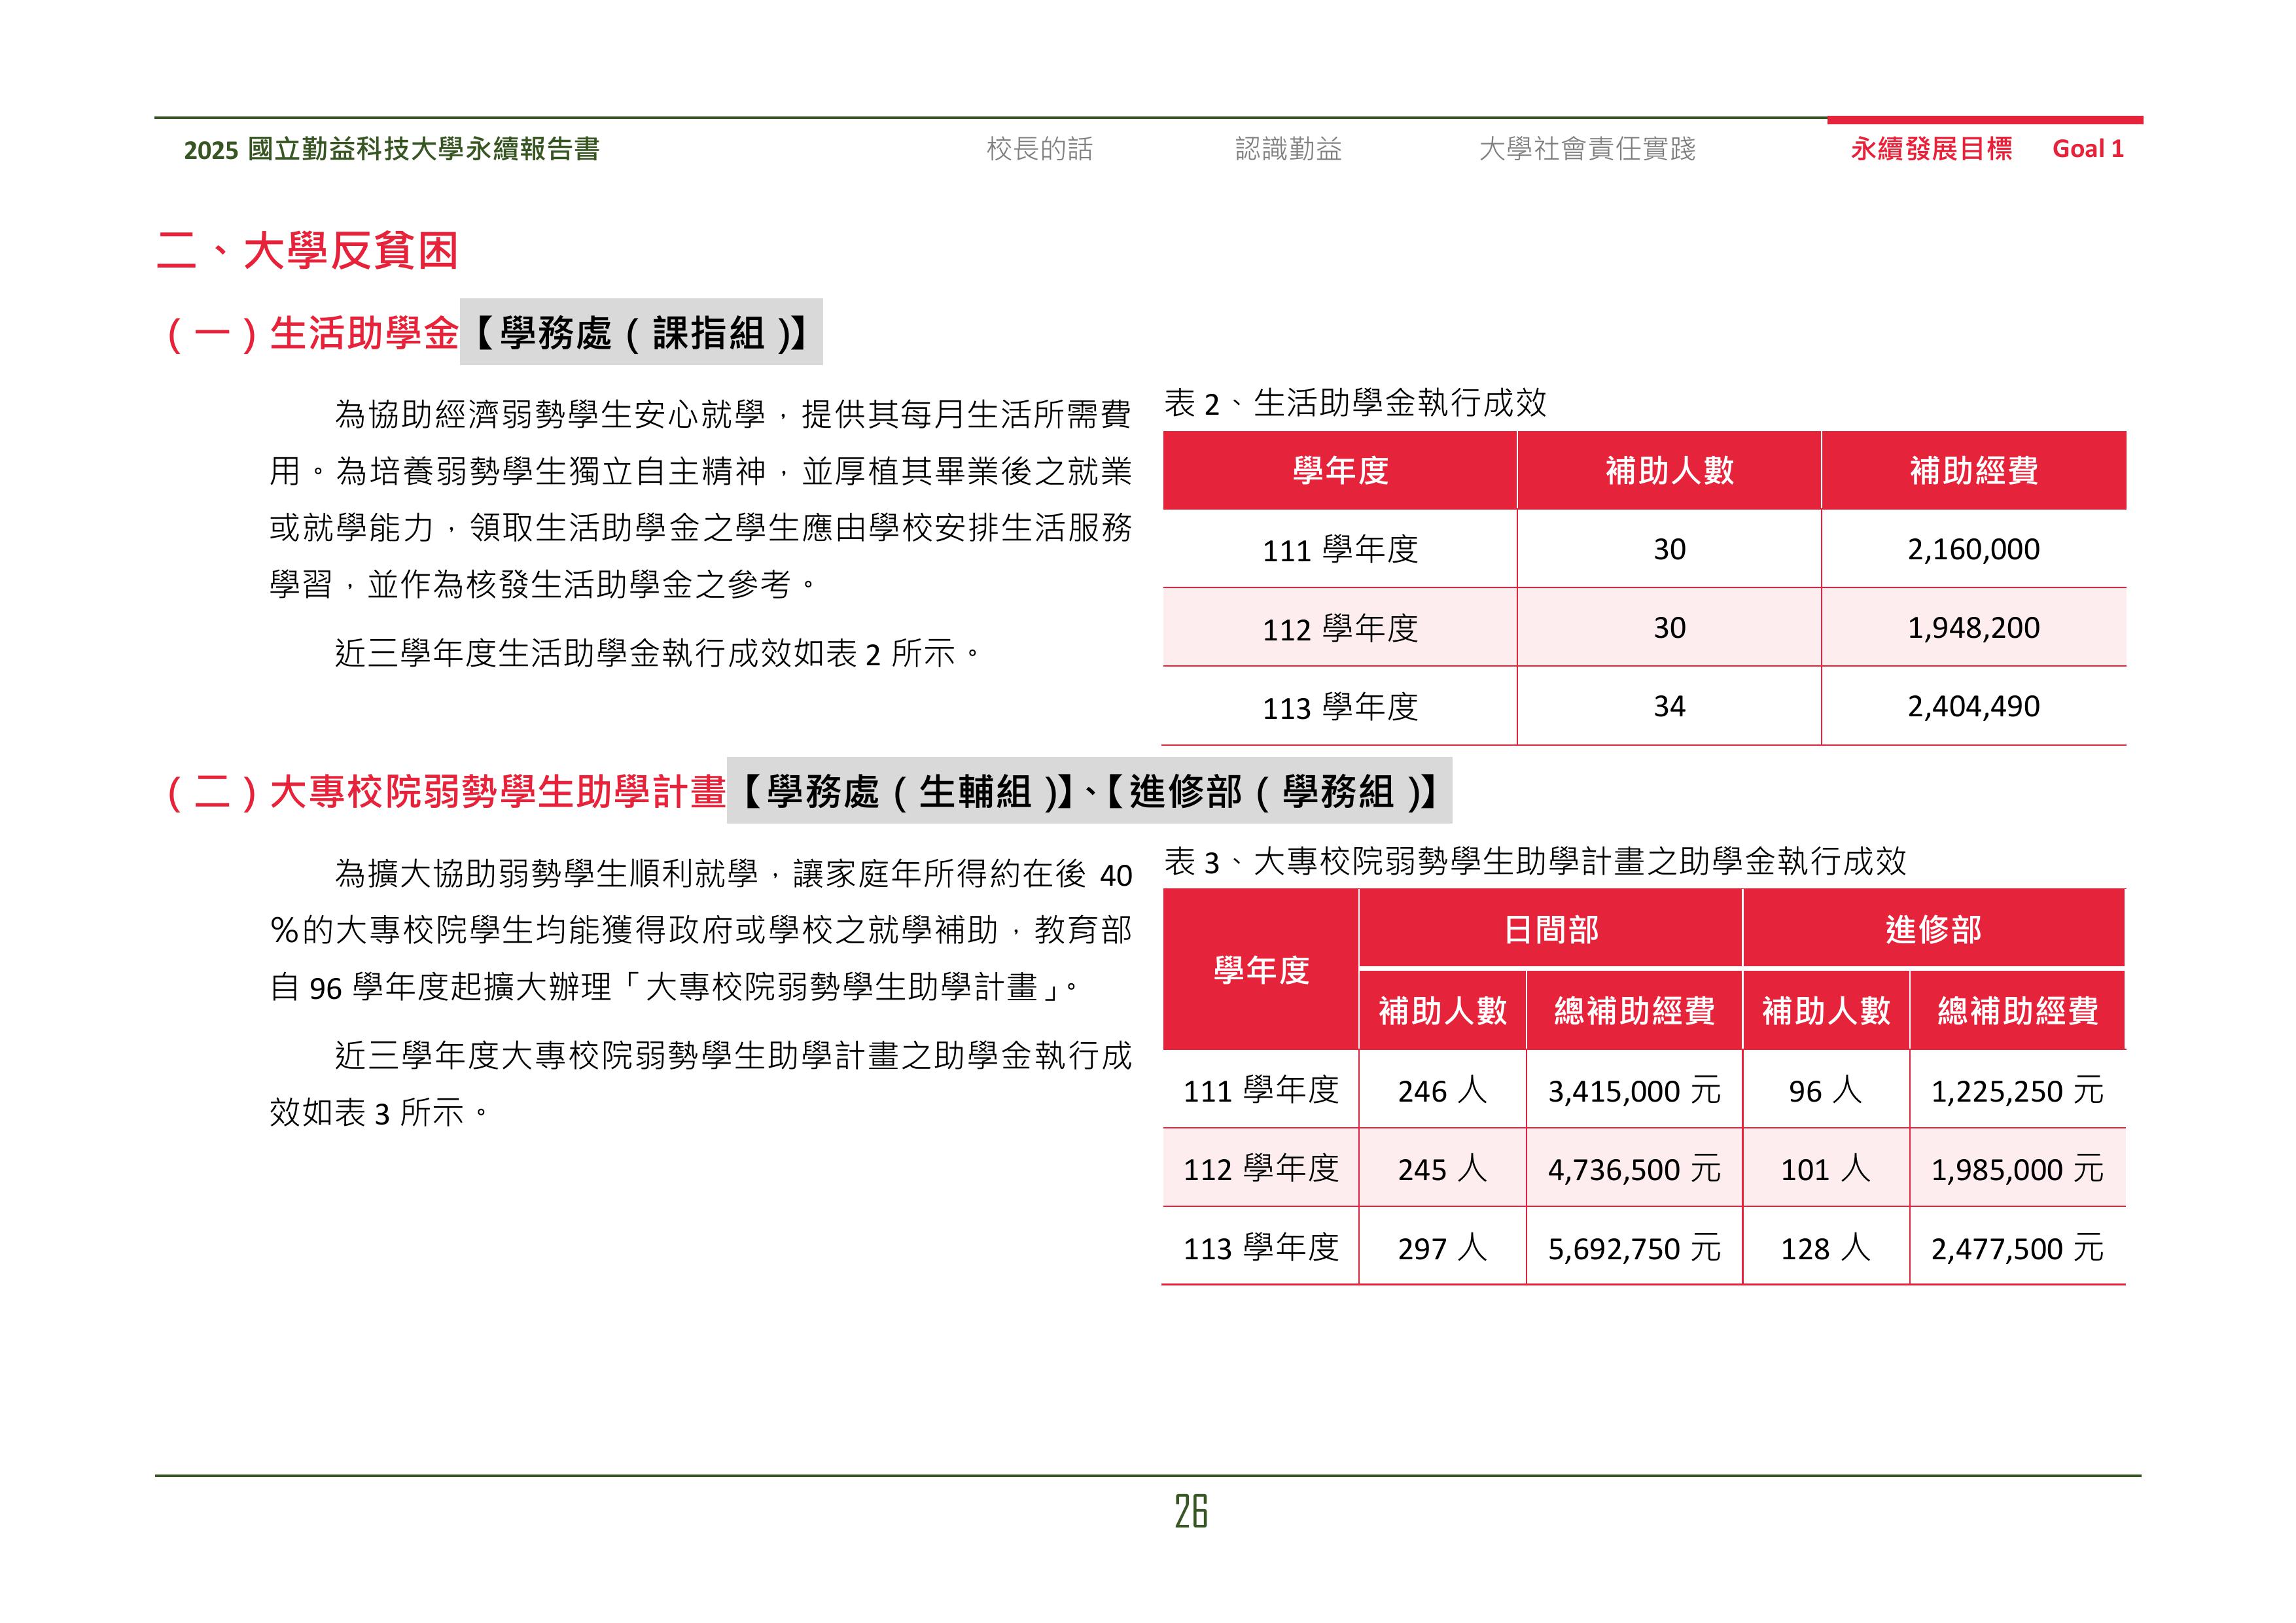Viewport: 2296px width, 1623px height.
Task: Select the 大學社會責任實踐 navigation tab
Action: coord(1586,149)
